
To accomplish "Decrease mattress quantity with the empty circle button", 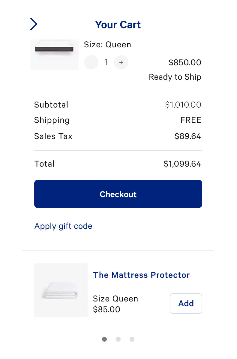I will 91,62.
